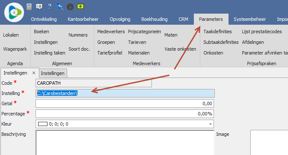Click Parameter afvinken button
The height and width of the screenshot is (155, 288).
pos(264,53)
